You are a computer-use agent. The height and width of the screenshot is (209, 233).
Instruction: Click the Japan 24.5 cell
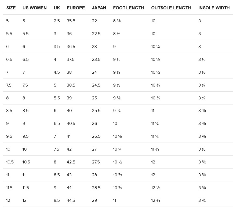[x=96, y=85]
